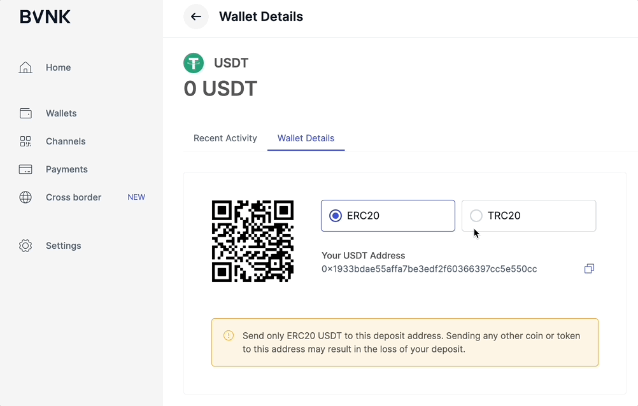Click the Settings gear icon

[25, 246]
